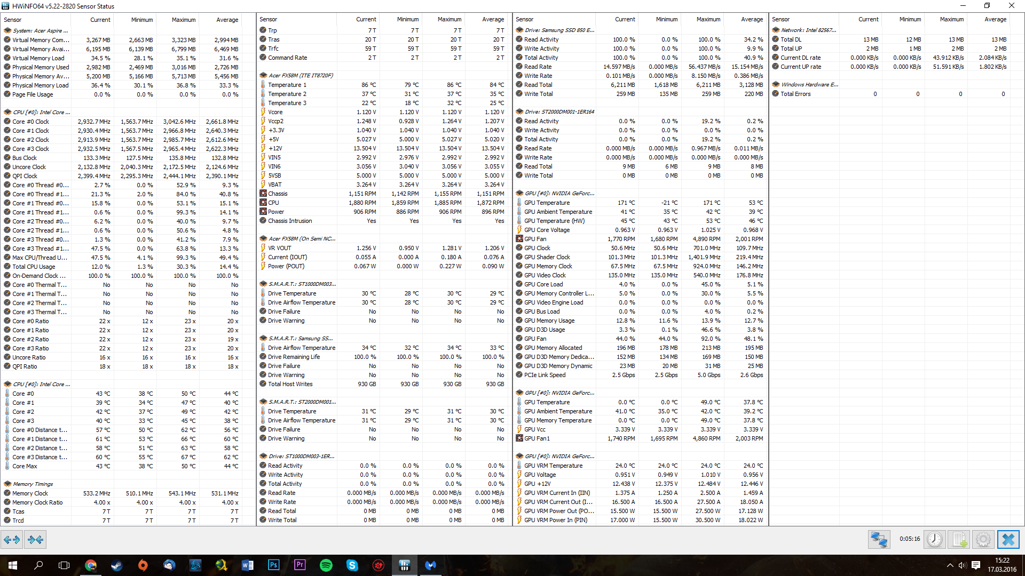This screenshot has width=1025, height=576.
Task: Open sensor settings with the gear icon
Action: click(983, 540)
